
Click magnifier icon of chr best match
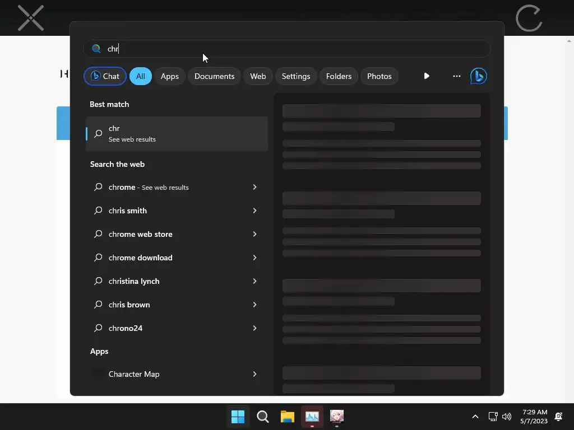pyautogui.click(x=98, y=133)
